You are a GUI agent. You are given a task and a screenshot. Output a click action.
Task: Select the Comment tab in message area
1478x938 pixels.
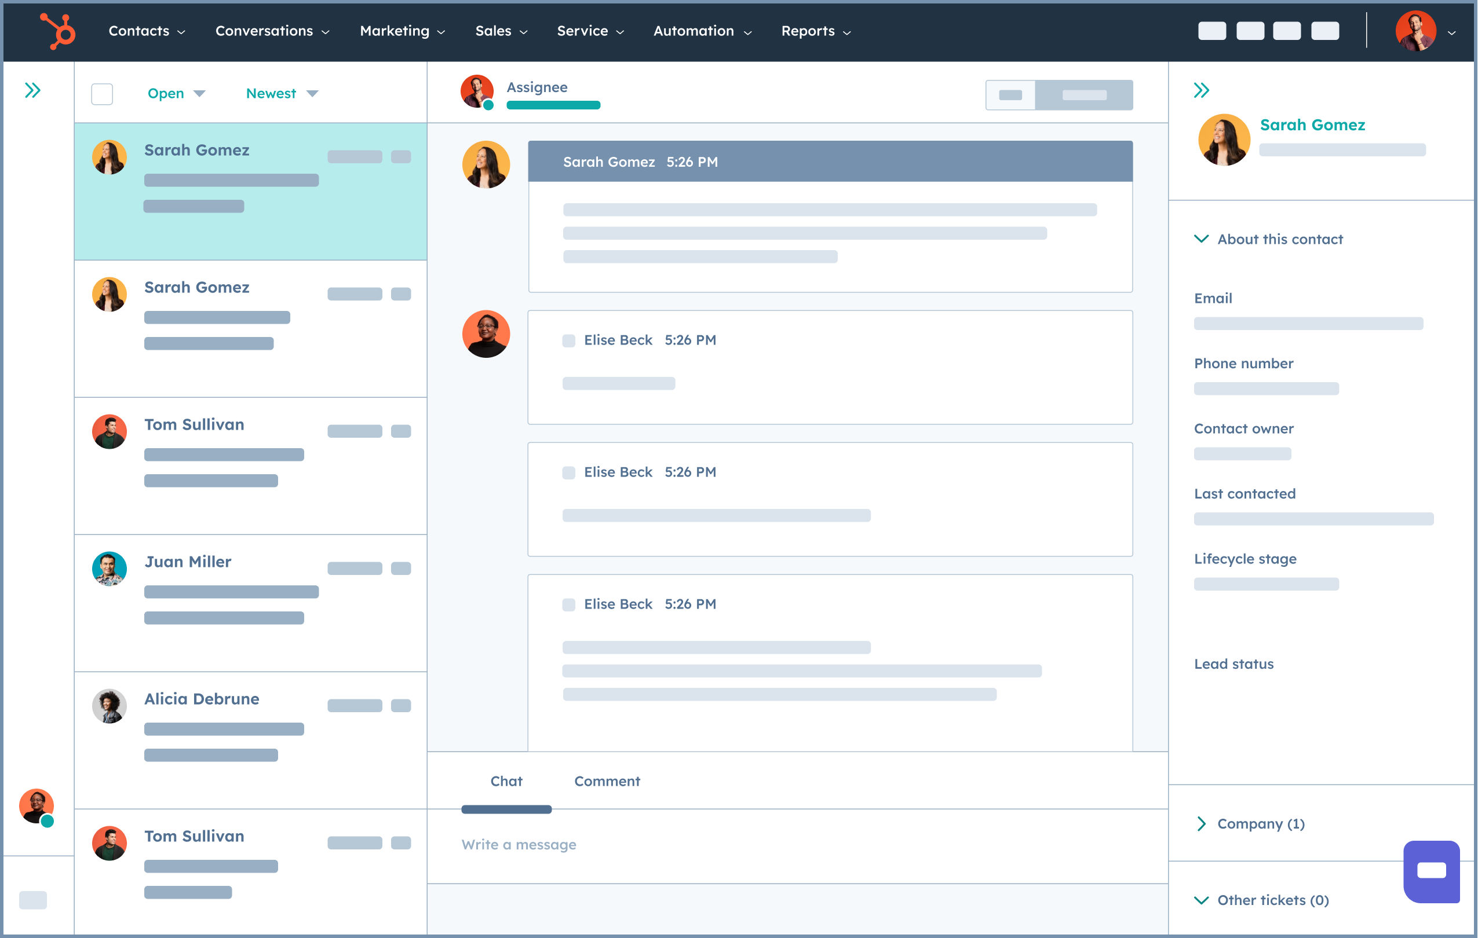point(608,781)
